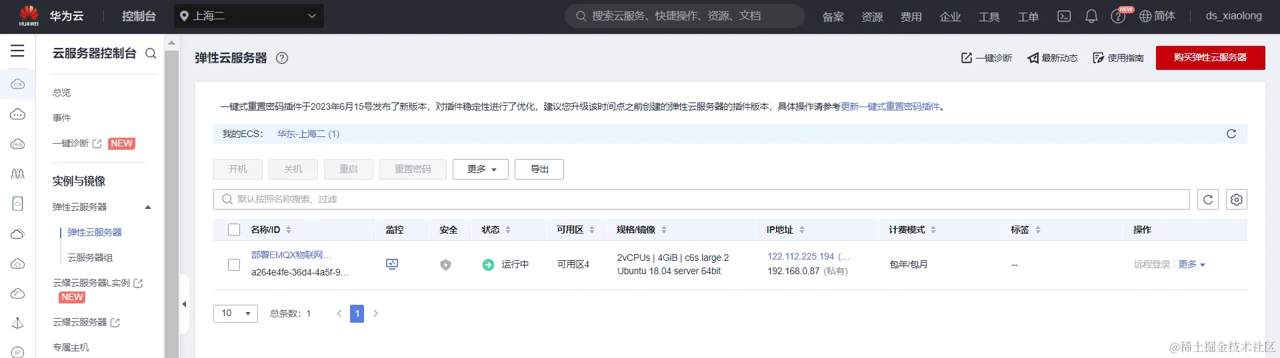View monitoring for the EMQX server

tap(392, 264)
